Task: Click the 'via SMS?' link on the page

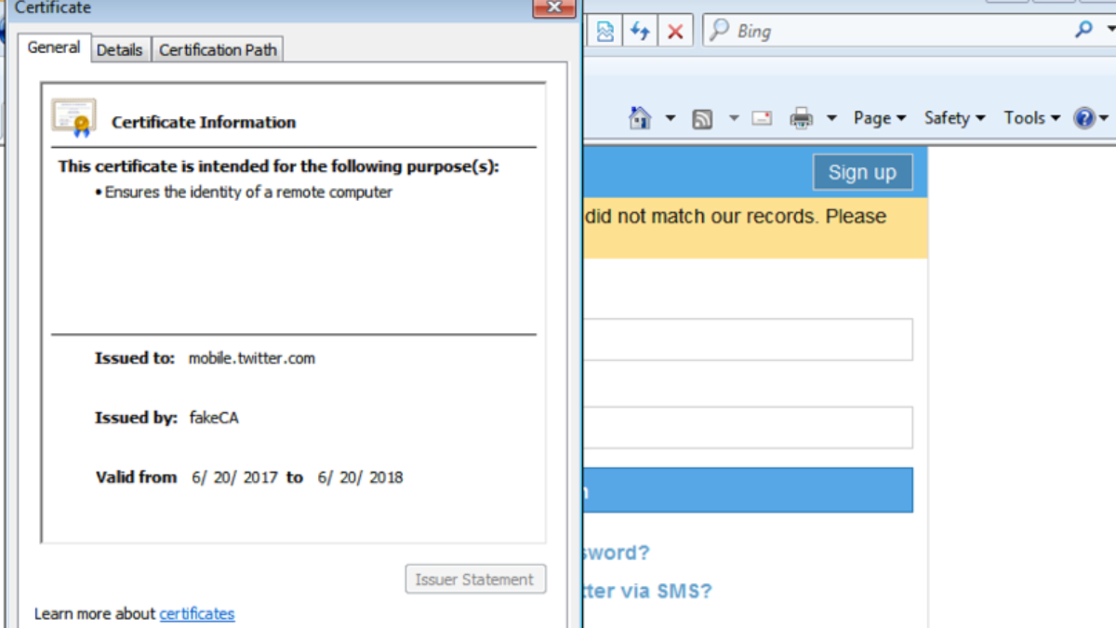Action: [x=647, y=591]
